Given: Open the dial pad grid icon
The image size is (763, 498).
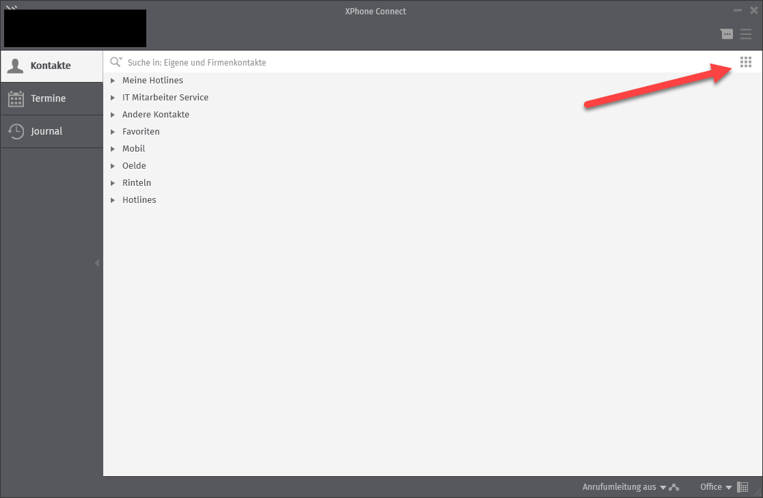Looking at the screenshot, I should pos(746,62).
